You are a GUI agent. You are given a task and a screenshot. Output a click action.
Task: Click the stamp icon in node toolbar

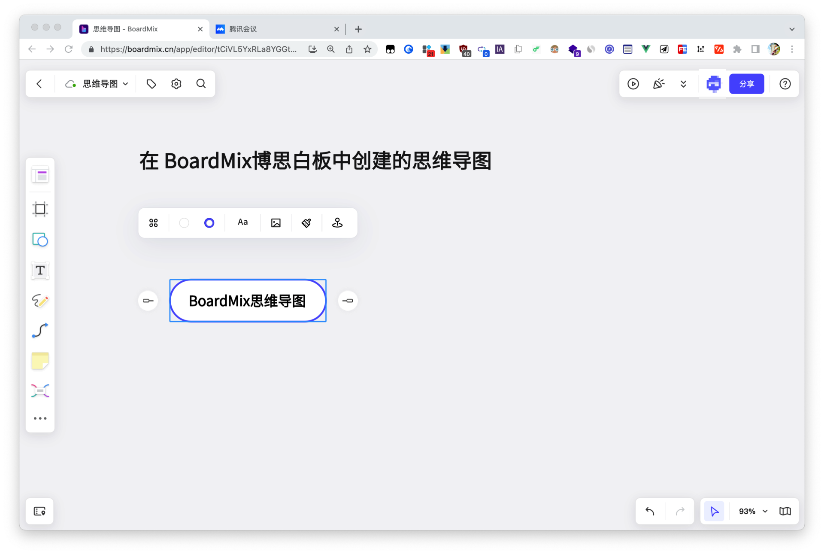337,223
